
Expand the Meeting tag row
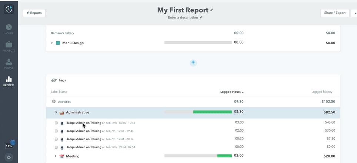[56, 156]
